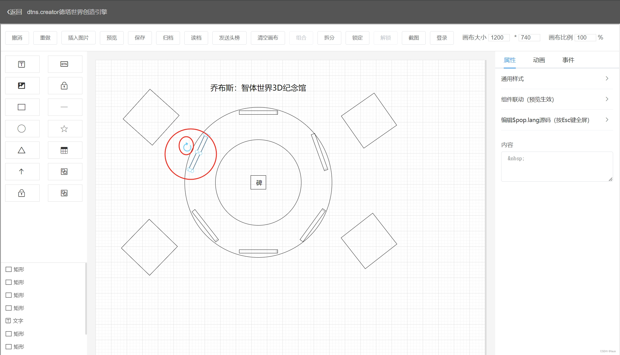The image size is (620, 355).
Task: Click the 归档 archive button
Action: point(168,38)
